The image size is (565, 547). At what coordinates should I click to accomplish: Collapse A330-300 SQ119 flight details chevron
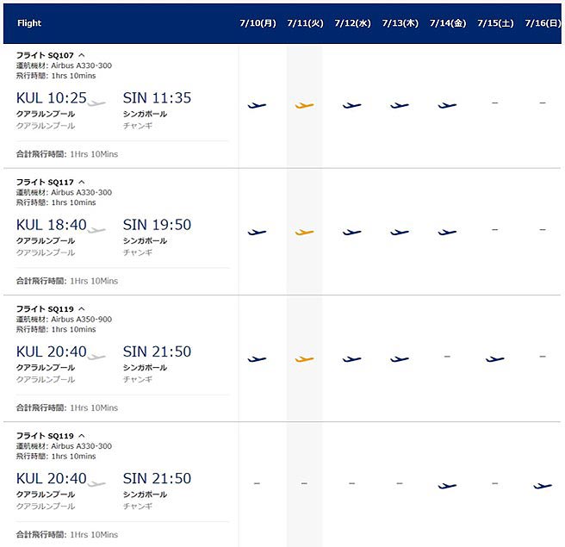pyautogui.click(x=82, y=435)
